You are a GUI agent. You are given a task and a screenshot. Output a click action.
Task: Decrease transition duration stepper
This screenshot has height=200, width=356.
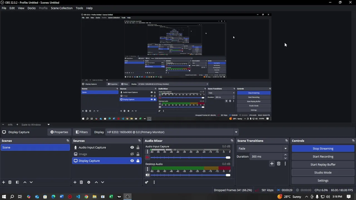(285, 158)
